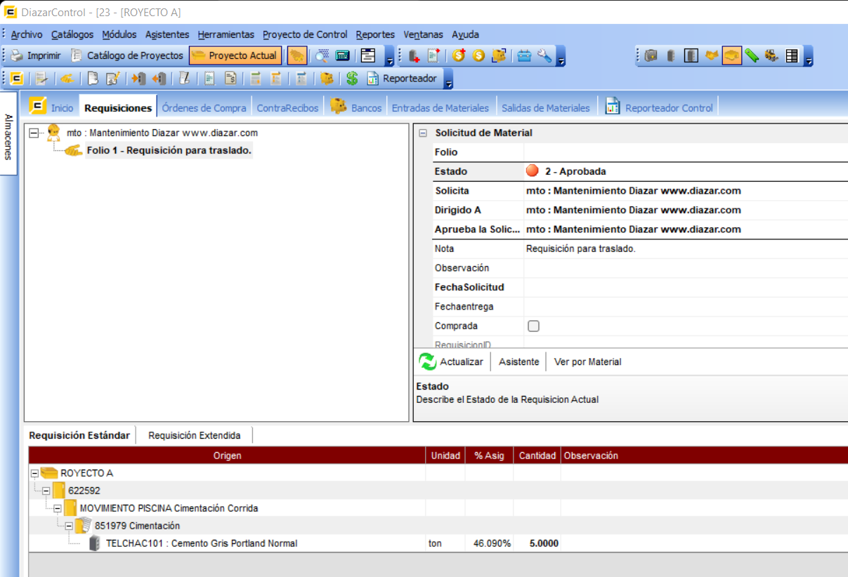Select the Folio 1 requisition tree item
This screenshot has width=848, height=577.
click(169, 150)
